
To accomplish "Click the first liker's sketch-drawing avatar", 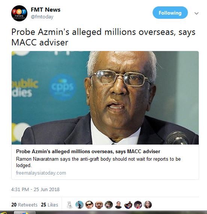I will pyautogui.click(x=70, y=205).
